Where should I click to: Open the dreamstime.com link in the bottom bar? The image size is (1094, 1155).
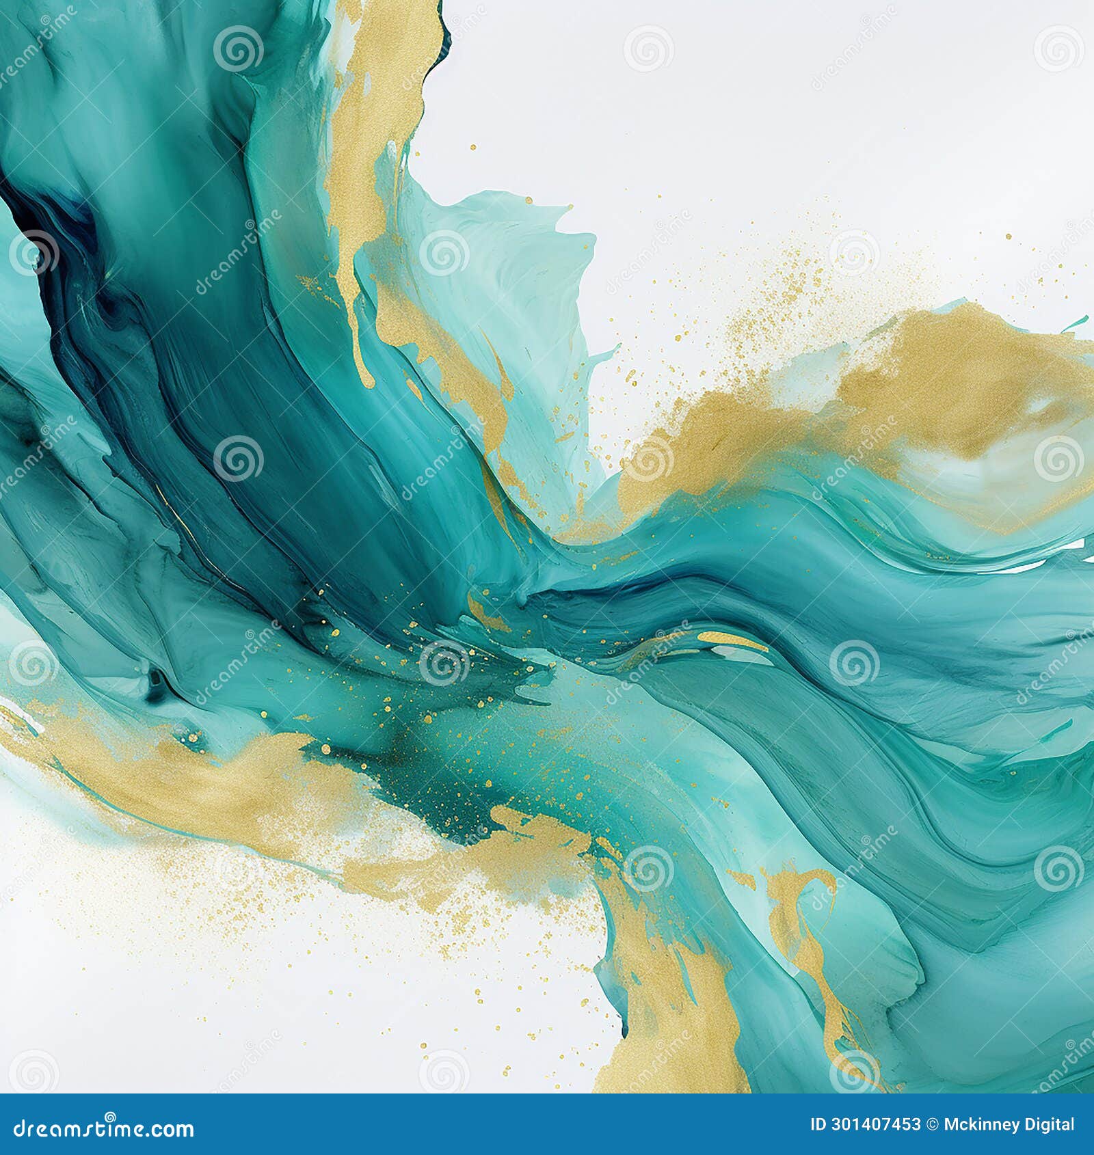(103, 1129)
